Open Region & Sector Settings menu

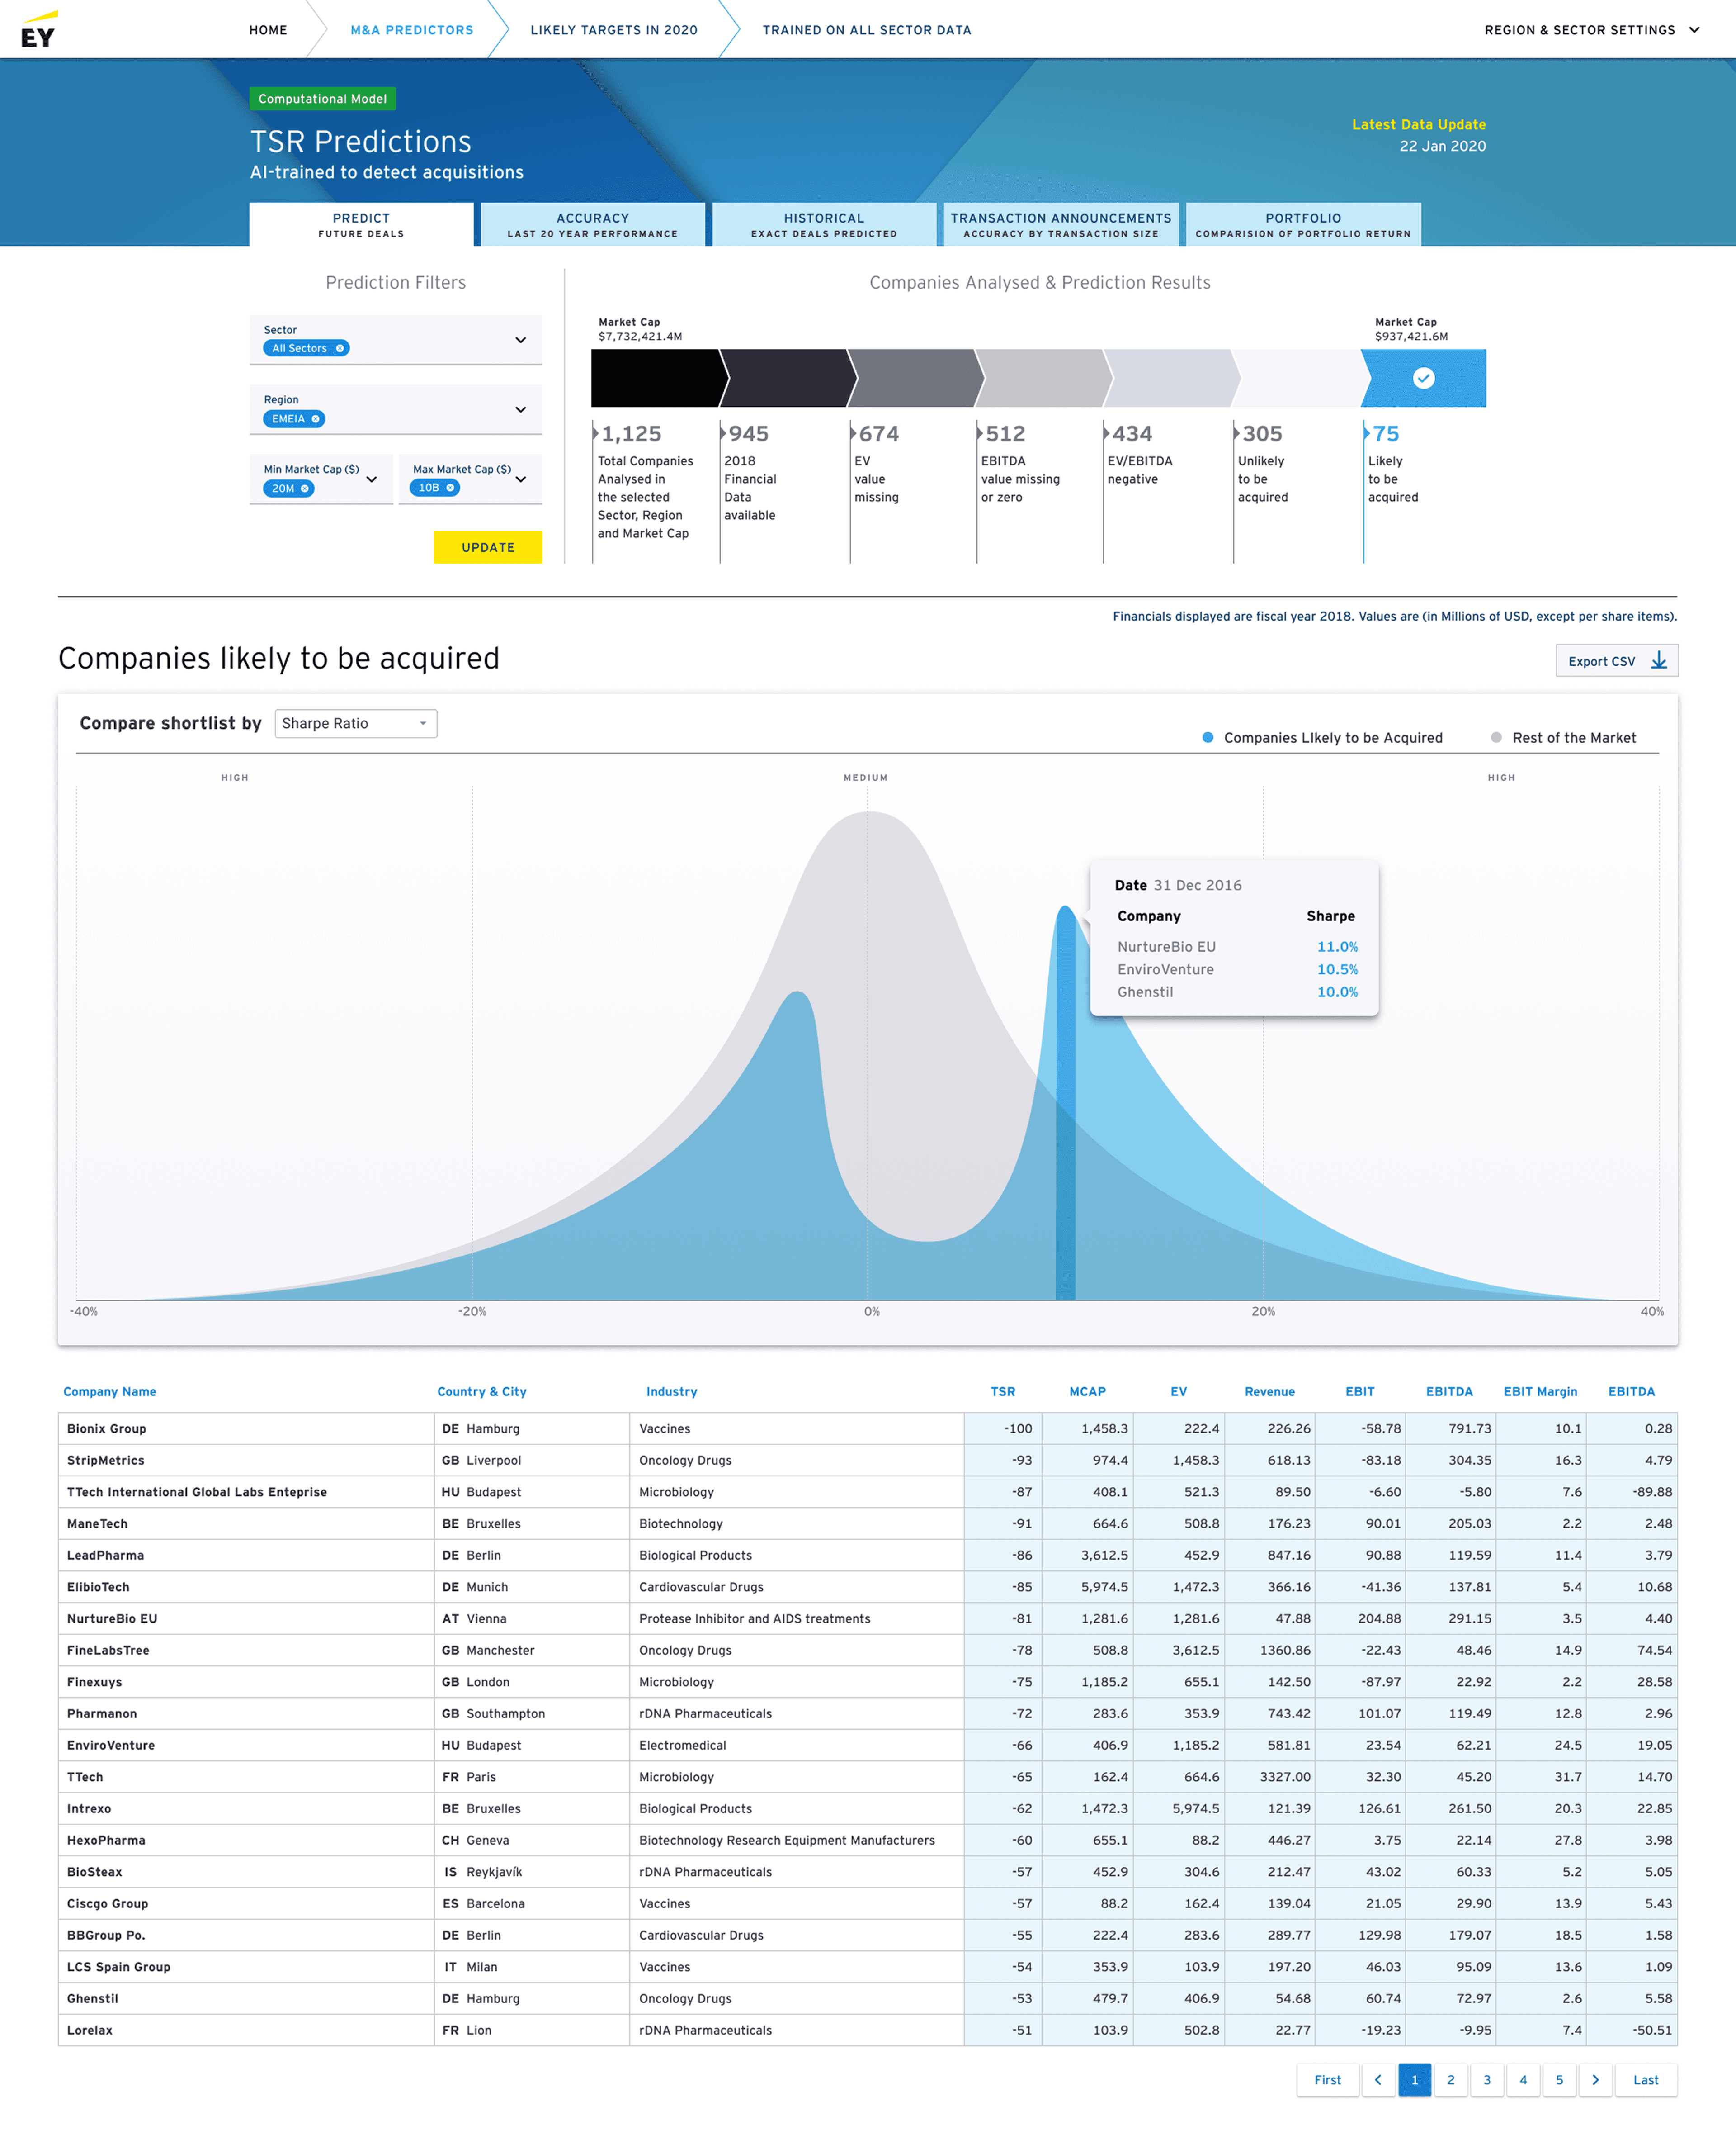coord(1591,30)
